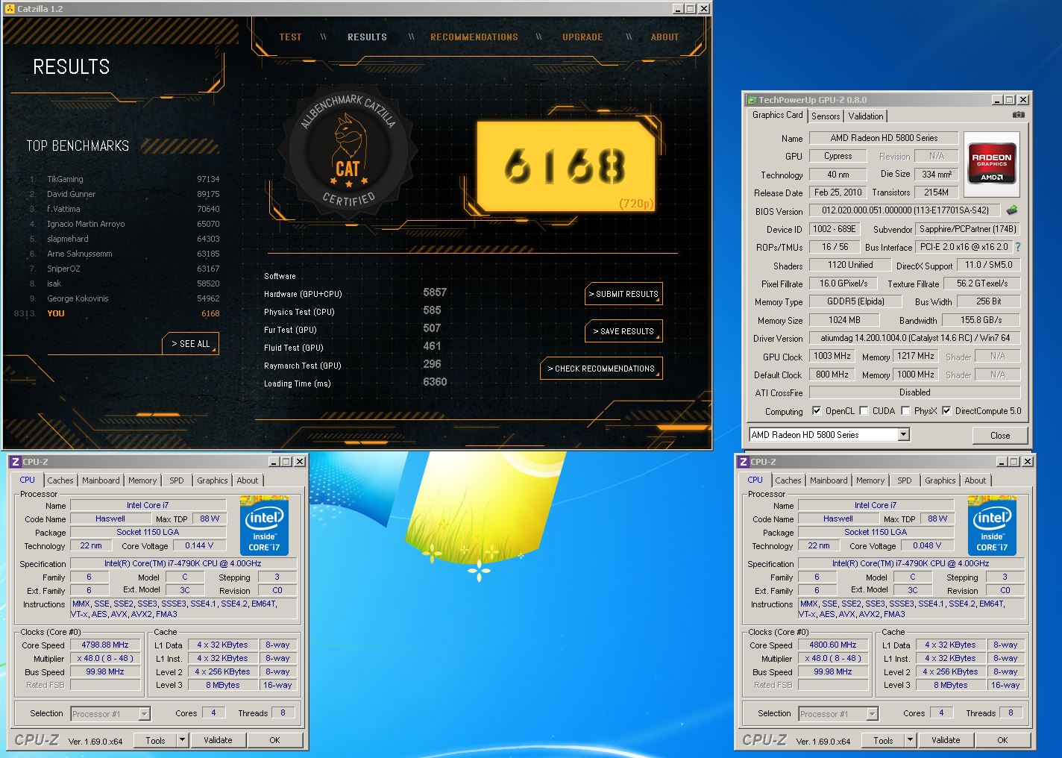Toggle the OpenCL checkbox in GPU-Z
Screen dimensions: 1062x758
tap(817, 411)
